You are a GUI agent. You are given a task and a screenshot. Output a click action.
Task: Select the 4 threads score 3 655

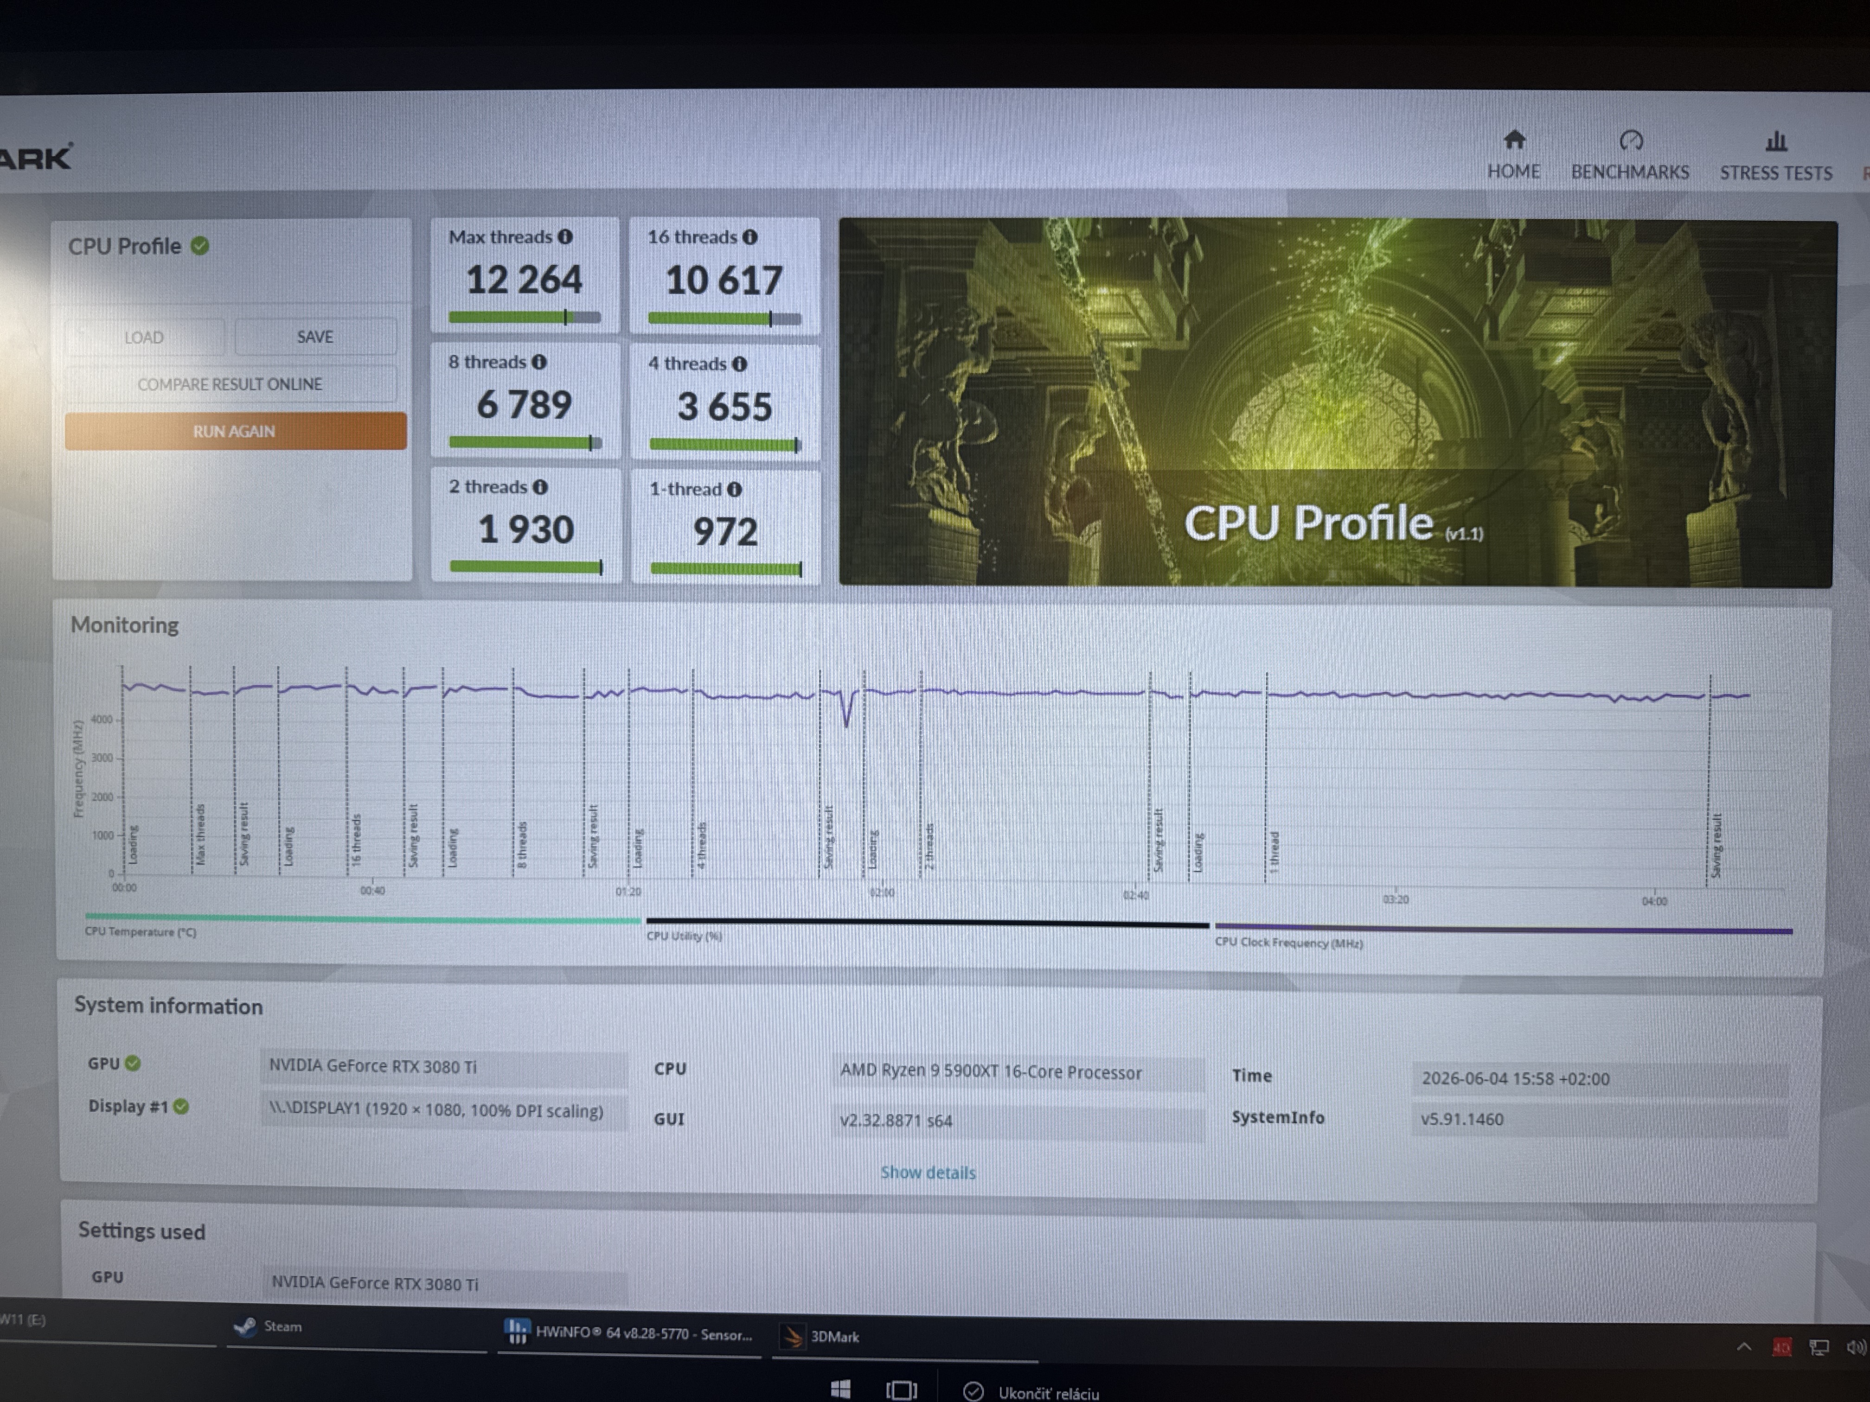click(x=724, y=407)
